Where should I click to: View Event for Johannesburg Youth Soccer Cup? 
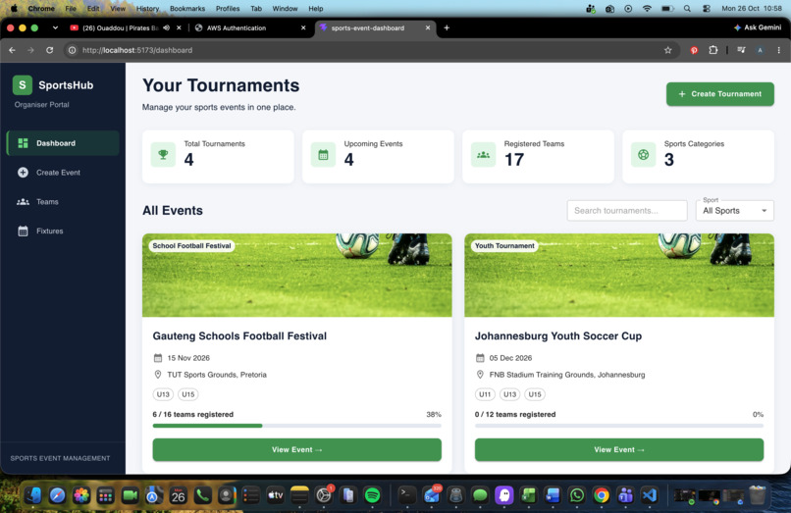[x=619, y=449]
